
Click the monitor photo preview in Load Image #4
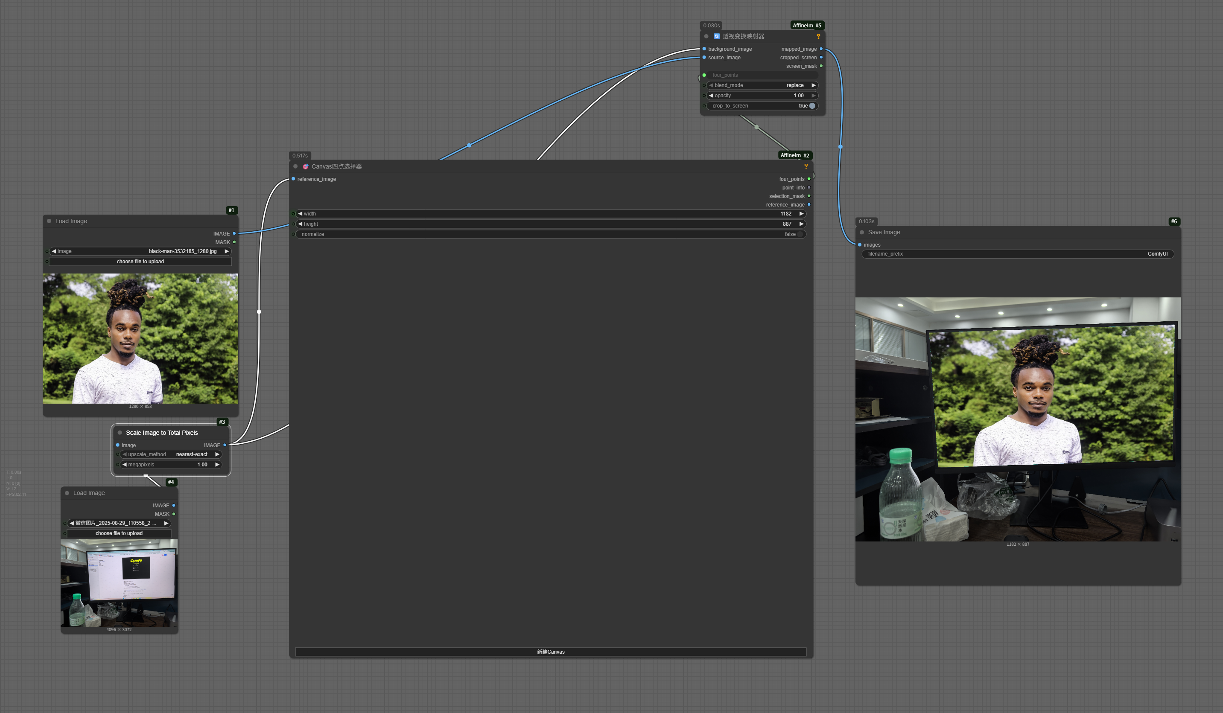[119, 583]
